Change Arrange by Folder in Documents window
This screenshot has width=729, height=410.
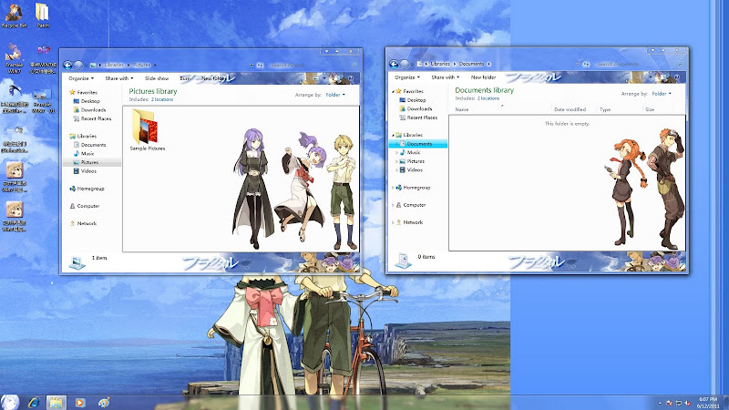point(662,94)
